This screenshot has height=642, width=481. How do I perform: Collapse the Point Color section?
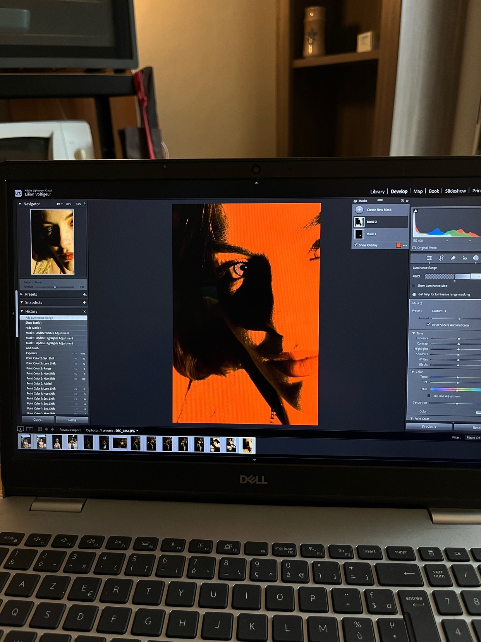[412, 419]
